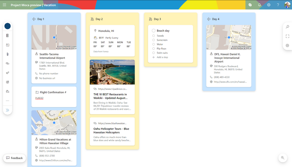Open Skype from the header bar
Viewport: 292px width, 167px height.
[250, 5]
